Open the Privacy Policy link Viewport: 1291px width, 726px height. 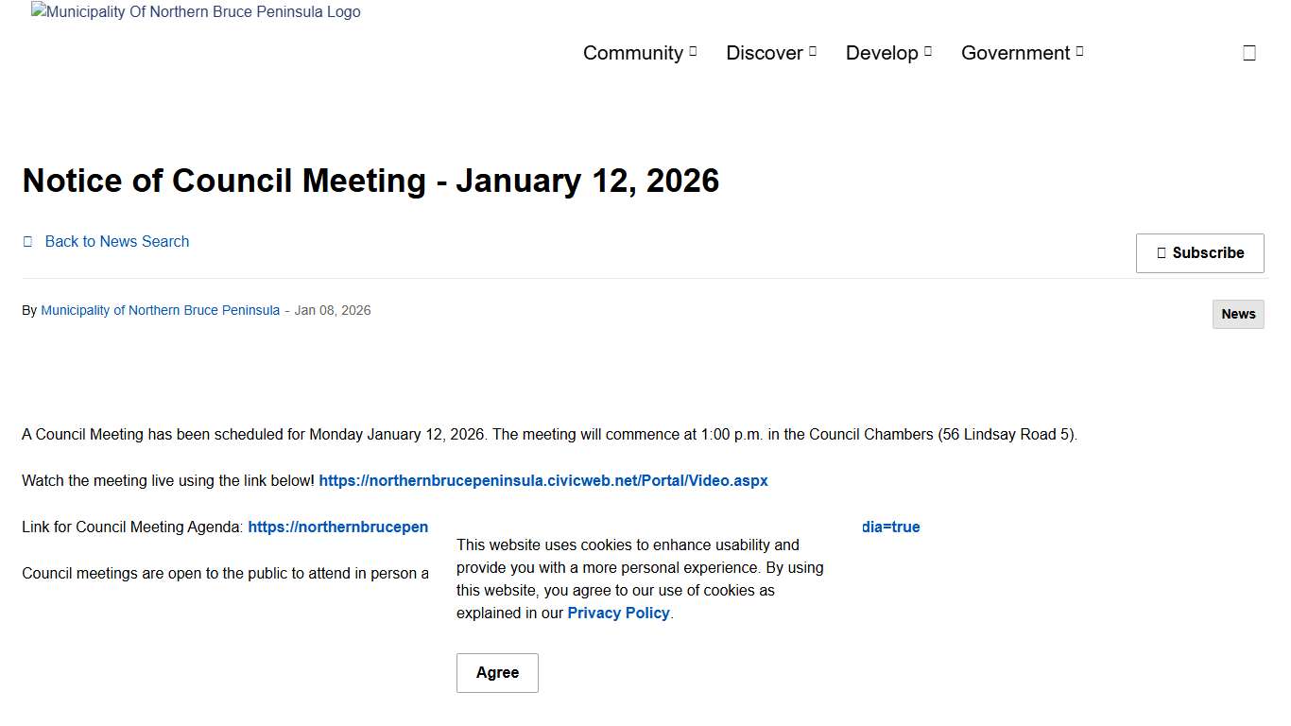(617, 613)
